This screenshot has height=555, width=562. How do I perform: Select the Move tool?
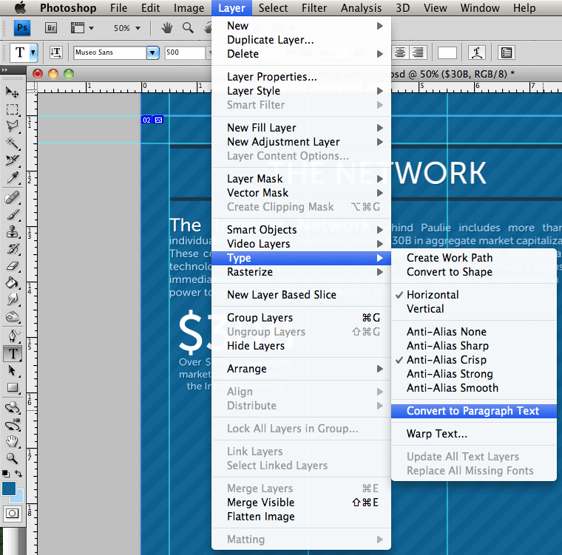click(12, 92)
